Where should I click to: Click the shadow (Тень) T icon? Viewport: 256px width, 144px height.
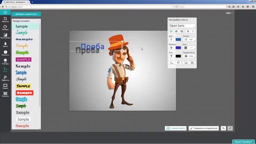pyautogui.click(x=171, y=56)
